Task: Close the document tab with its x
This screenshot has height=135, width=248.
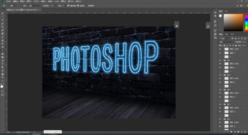Action: click(x=39, y=10)
